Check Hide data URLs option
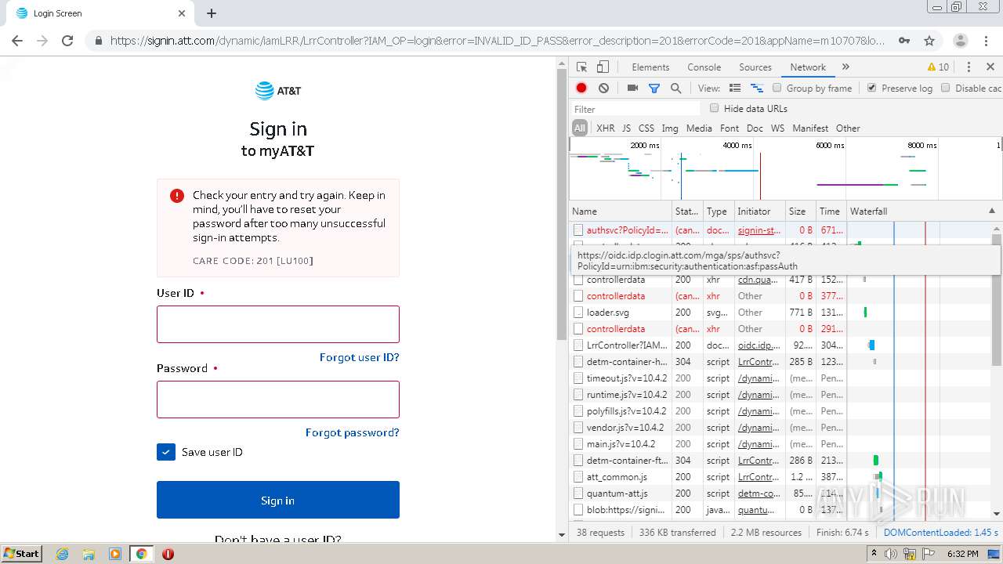The image size is (1003, 564). click(x=714, y=108)
